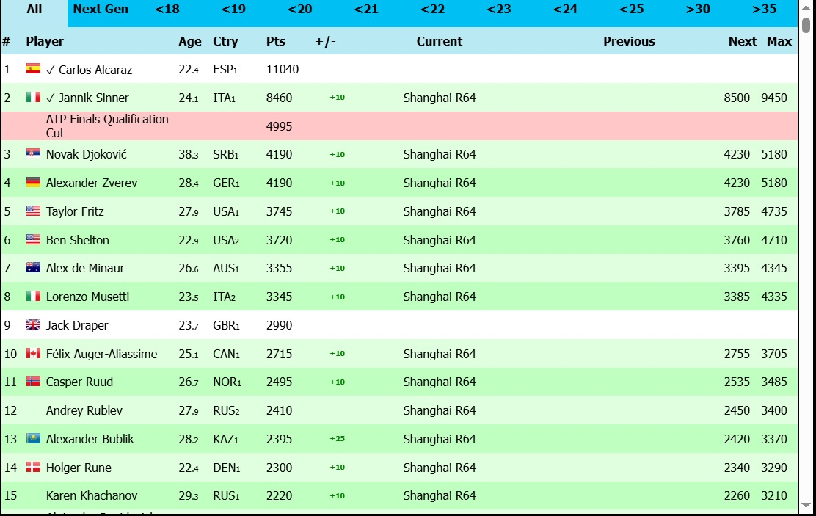Open Taylor Fritz's player name link
The height and width of the screenshot is (516, 816).
(x=75, y=211)
